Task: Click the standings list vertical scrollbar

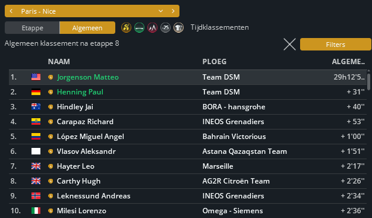Action: point(368,82)
